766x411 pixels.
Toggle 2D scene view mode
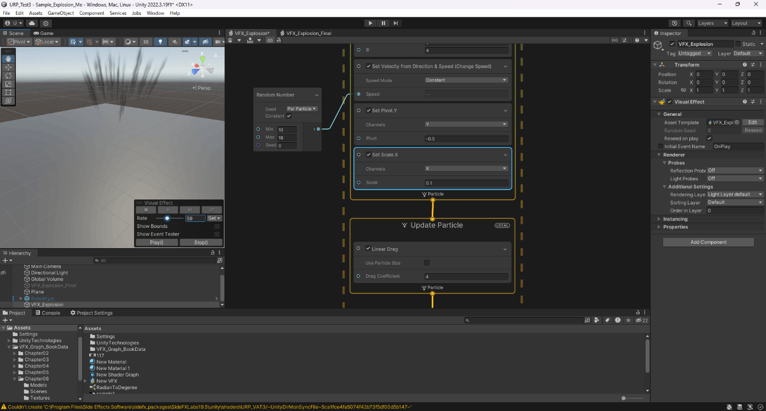pos(146,42)
